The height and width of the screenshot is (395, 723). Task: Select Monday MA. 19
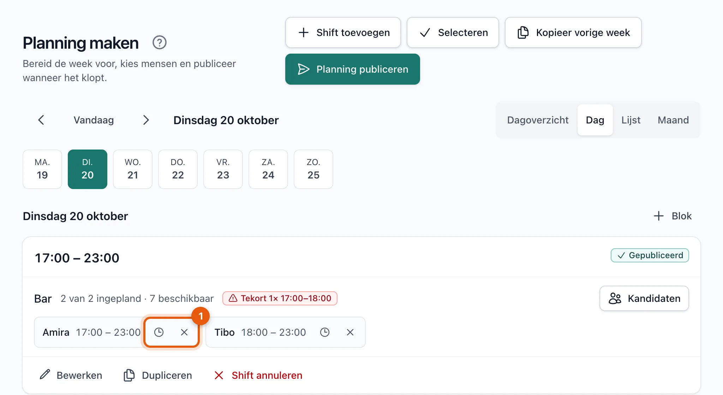(x=42, y=169)
